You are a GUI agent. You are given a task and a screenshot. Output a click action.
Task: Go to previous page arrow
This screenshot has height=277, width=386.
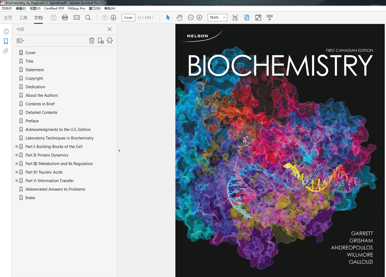105,18
